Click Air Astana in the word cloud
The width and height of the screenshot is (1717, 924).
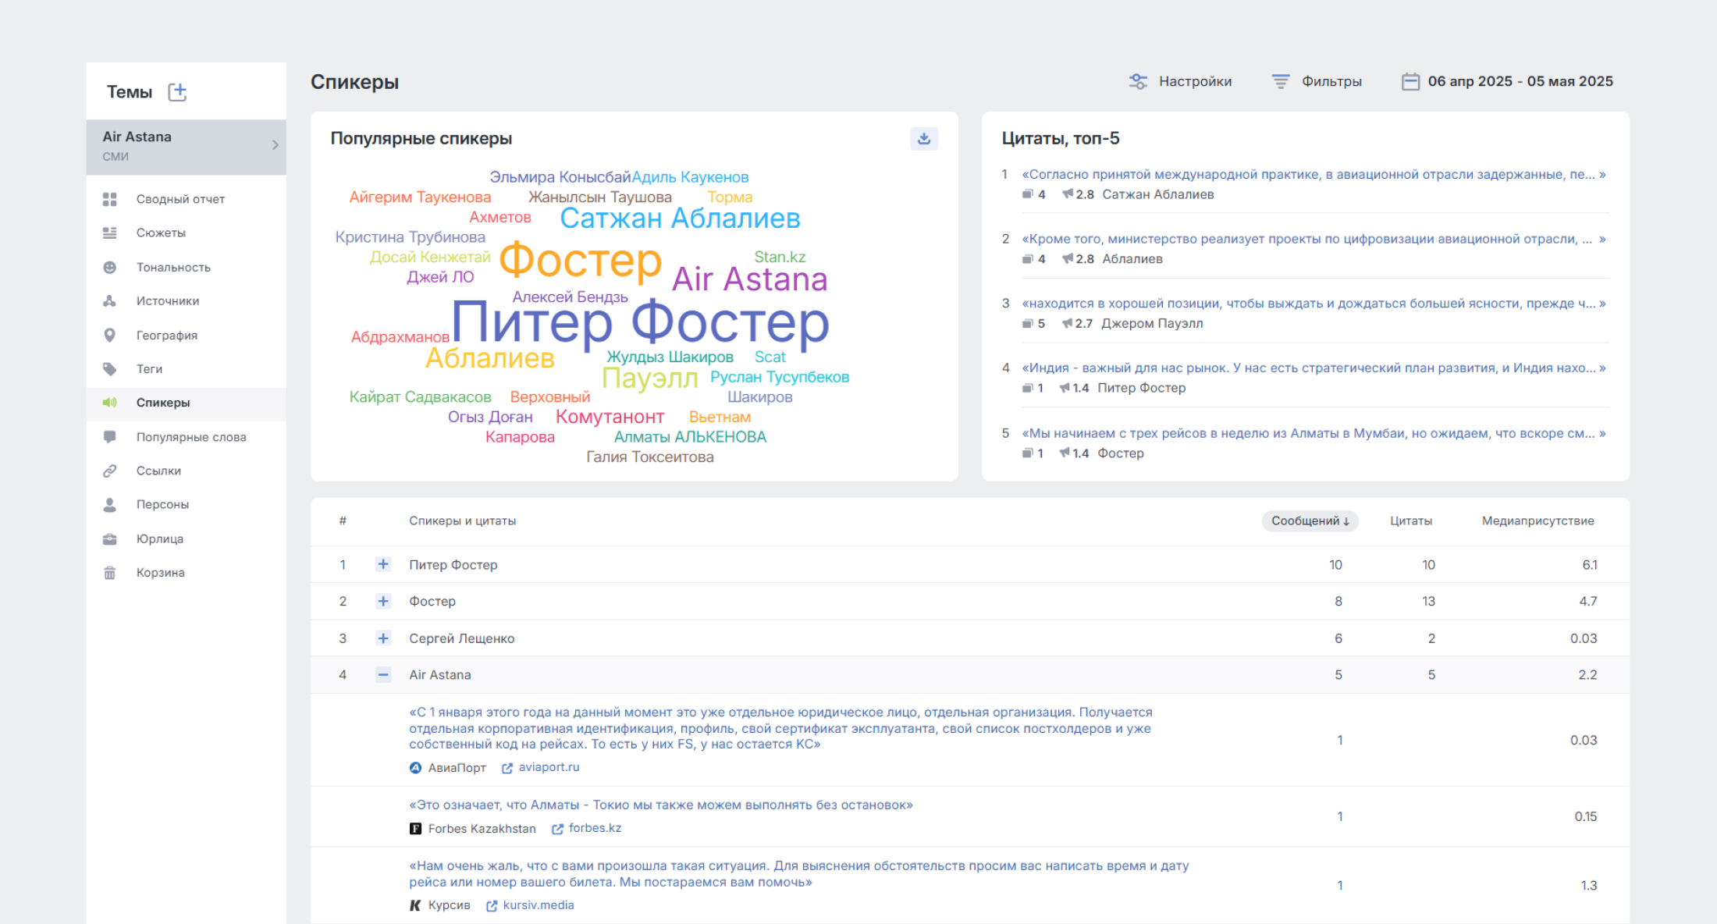pyautogui.click(x=749, y=279)
